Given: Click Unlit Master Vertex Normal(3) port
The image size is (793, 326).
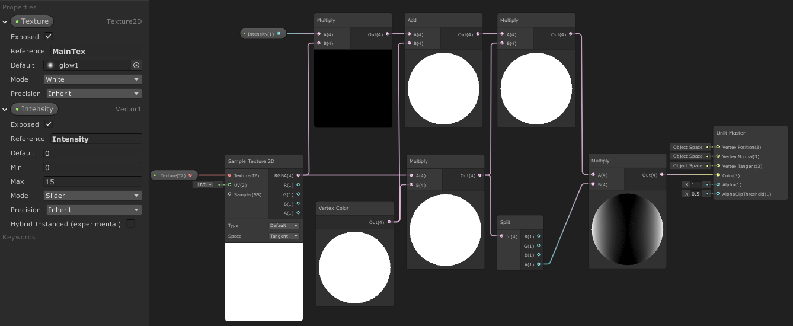Looking at the screenshot, I should tap(718, 156).
